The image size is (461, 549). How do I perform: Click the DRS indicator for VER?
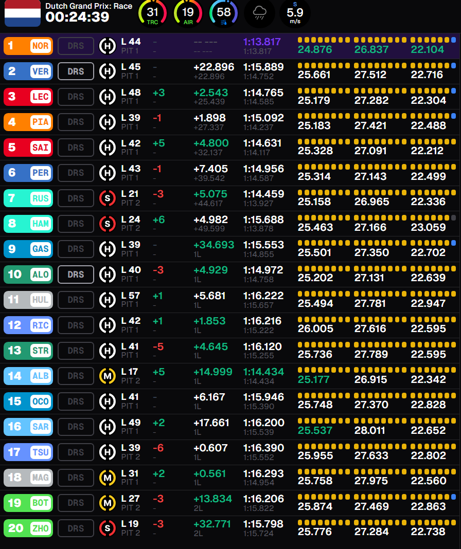pyautogui.click(x=76, y=71)
